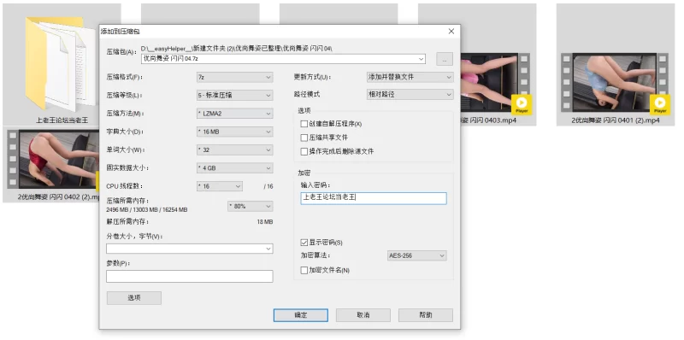Enable 压缩共享文件 checkbox
684x340 pixels.
coord(304,138)
